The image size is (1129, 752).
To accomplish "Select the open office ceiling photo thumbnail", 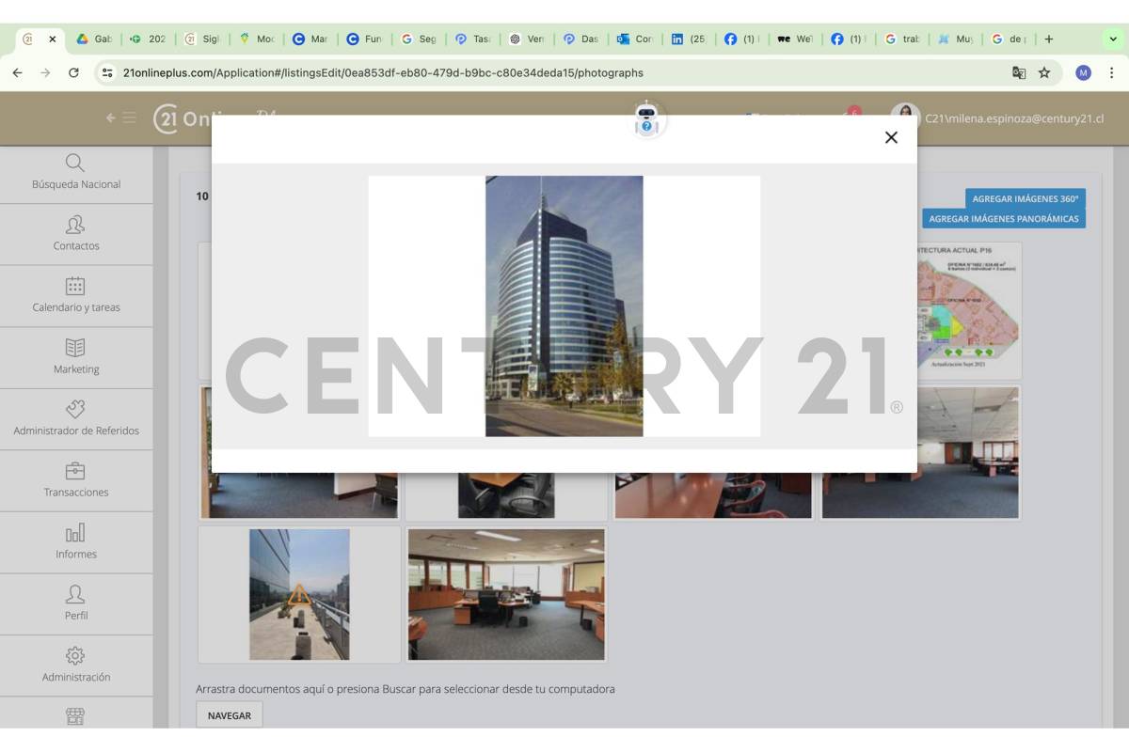I will pos(920,453).
